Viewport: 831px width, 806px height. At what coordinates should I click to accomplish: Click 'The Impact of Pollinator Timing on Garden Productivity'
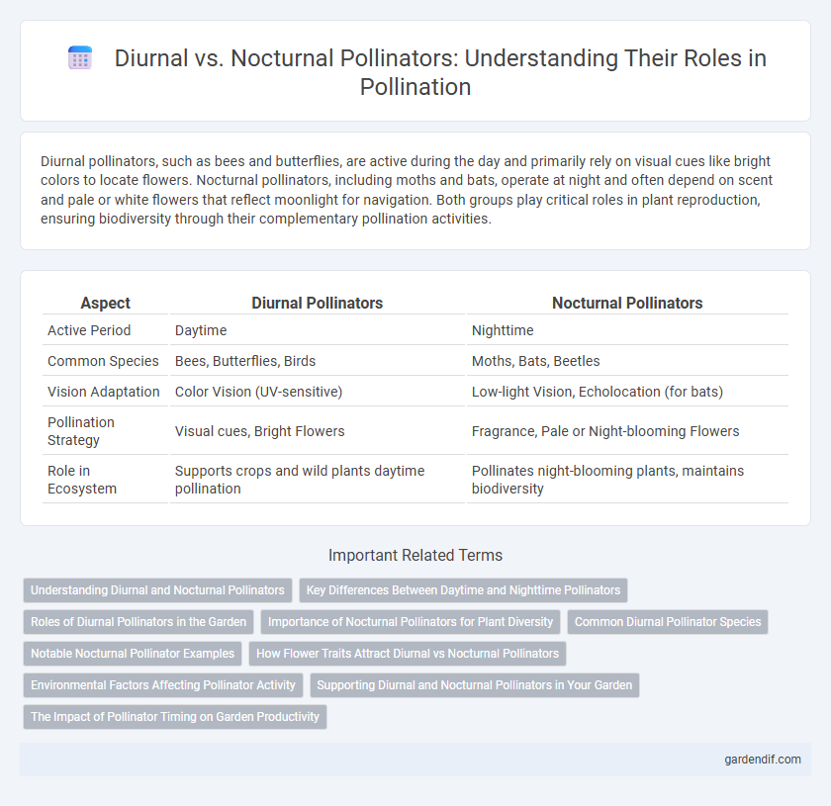pos(175,717)
